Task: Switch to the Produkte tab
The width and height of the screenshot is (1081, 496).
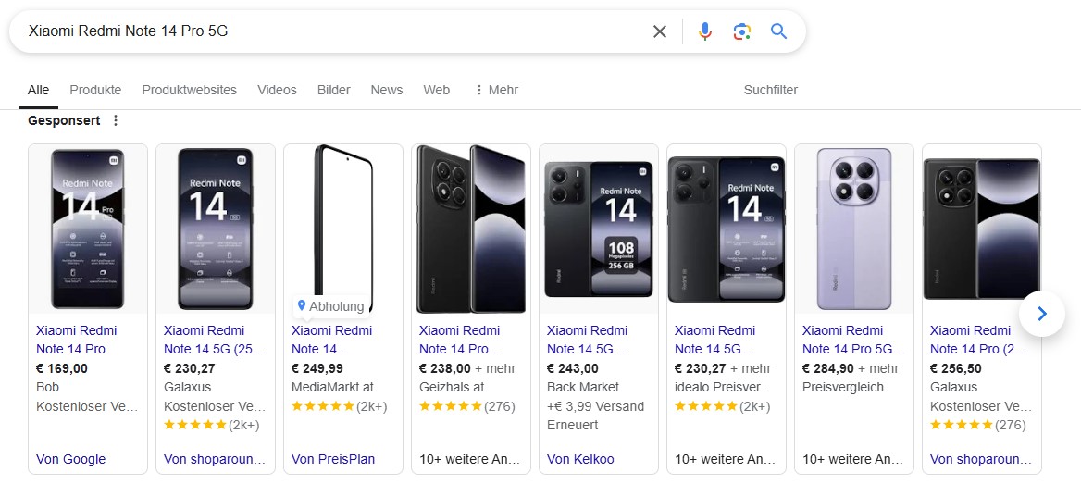Action: pos(95,90)
